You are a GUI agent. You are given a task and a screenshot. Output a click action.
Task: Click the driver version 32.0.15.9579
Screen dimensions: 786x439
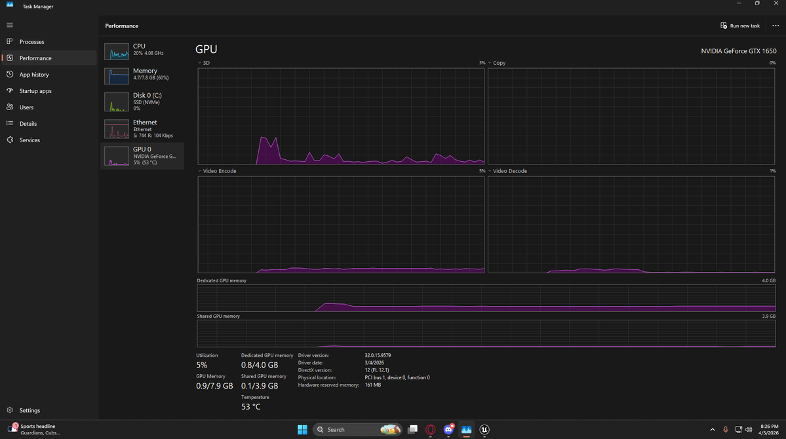tap(378, 355)
